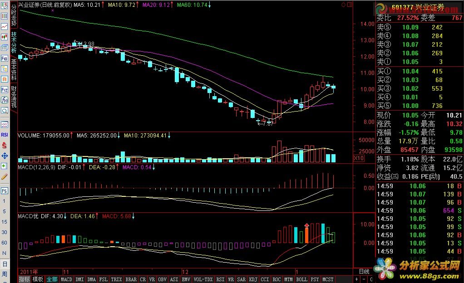Select the 模板 bottom tab

pyautogui.click(x=38, y=279)
